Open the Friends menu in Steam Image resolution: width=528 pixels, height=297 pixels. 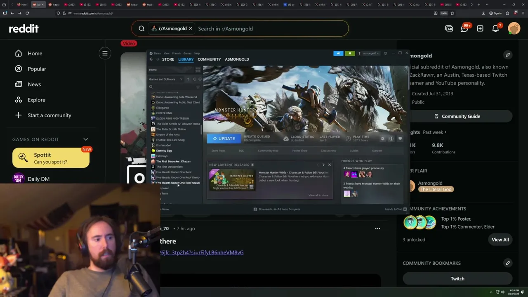click(x=177, y=53)
